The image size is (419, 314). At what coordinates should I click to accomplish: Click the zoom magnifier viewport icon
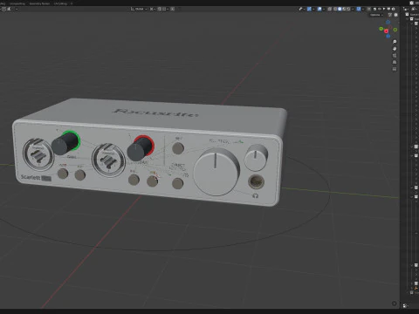[395, 42]
